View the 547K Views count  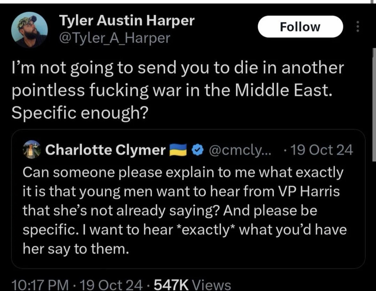point(192,284)
